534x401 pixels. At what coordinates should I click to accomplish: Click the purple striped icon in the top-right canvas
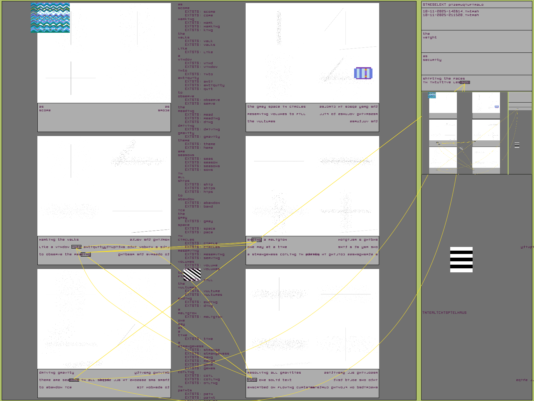click(x=363, y=73)
